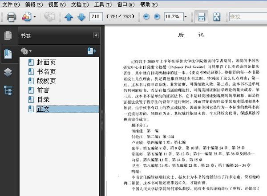
Task: Open the 文件(F) menu
Action: [11, 4]
